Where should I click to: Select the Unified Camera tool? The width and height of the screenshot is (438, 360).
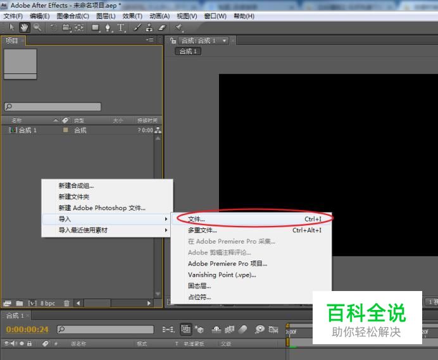(66, 27)
